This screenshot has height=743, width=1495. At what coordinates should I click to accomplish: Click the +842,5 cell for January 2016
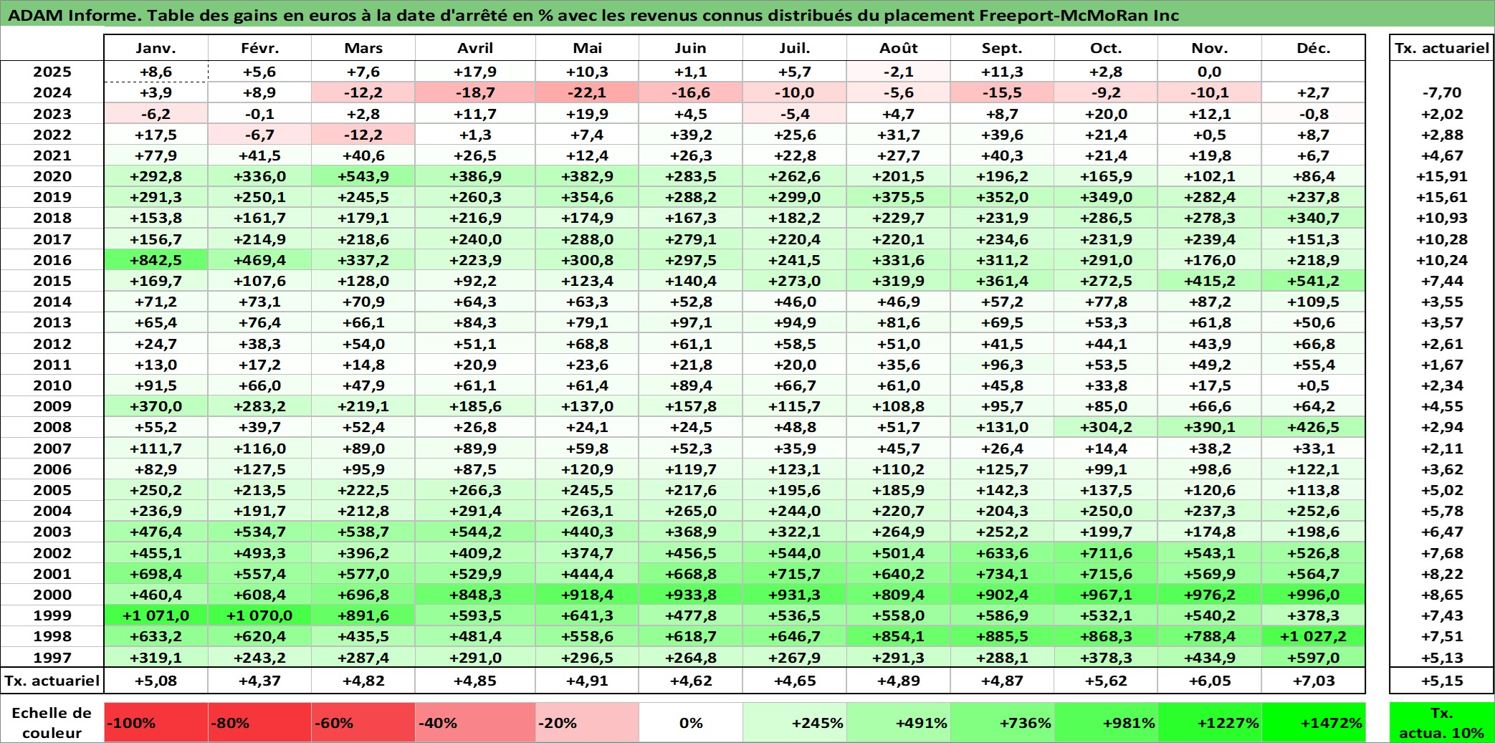pos(156,260)
